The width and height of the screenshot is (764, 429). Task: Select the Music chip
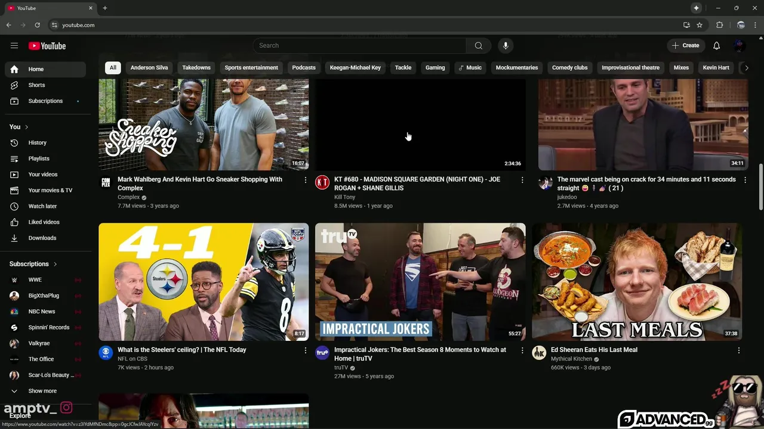coord(470,68)
